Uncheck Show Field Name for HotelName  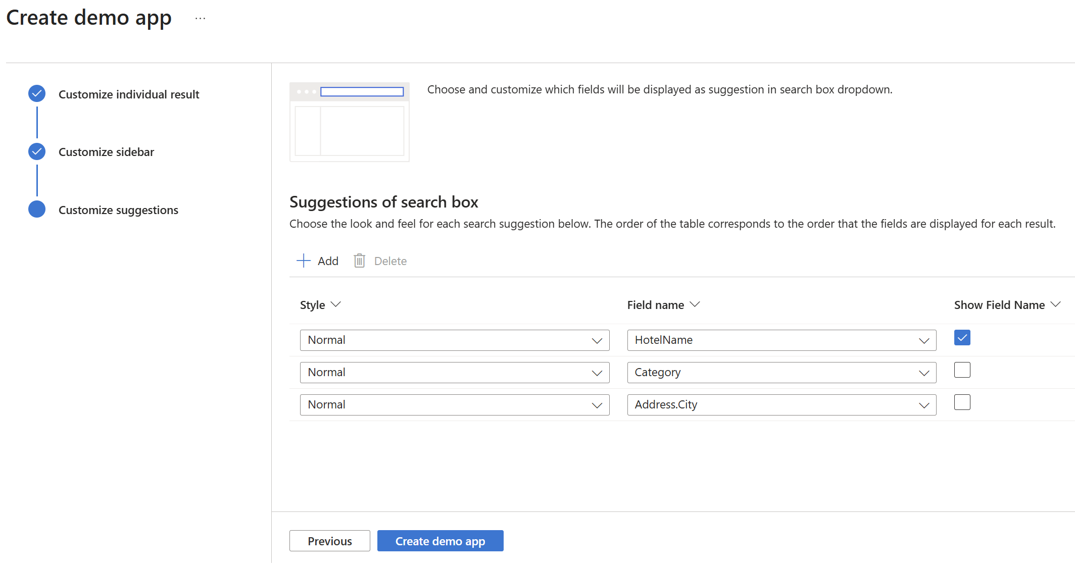point(962,338)
